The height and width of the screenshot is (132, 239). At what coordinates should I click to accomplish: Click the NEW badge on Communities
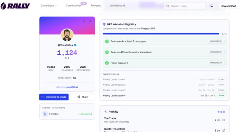[84, 4]
